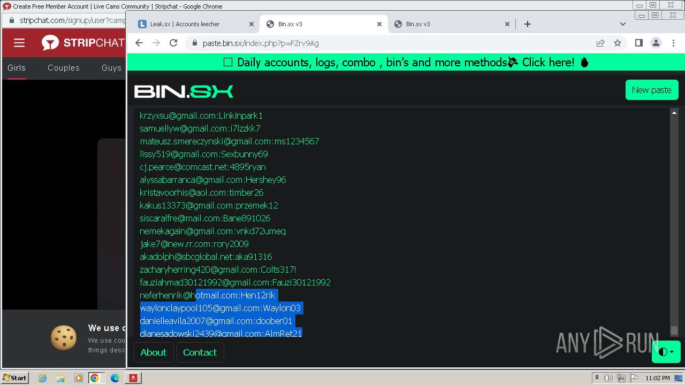
Task: Click line kristavoorhis@aol.com entry
Action: tap(202, 192)
